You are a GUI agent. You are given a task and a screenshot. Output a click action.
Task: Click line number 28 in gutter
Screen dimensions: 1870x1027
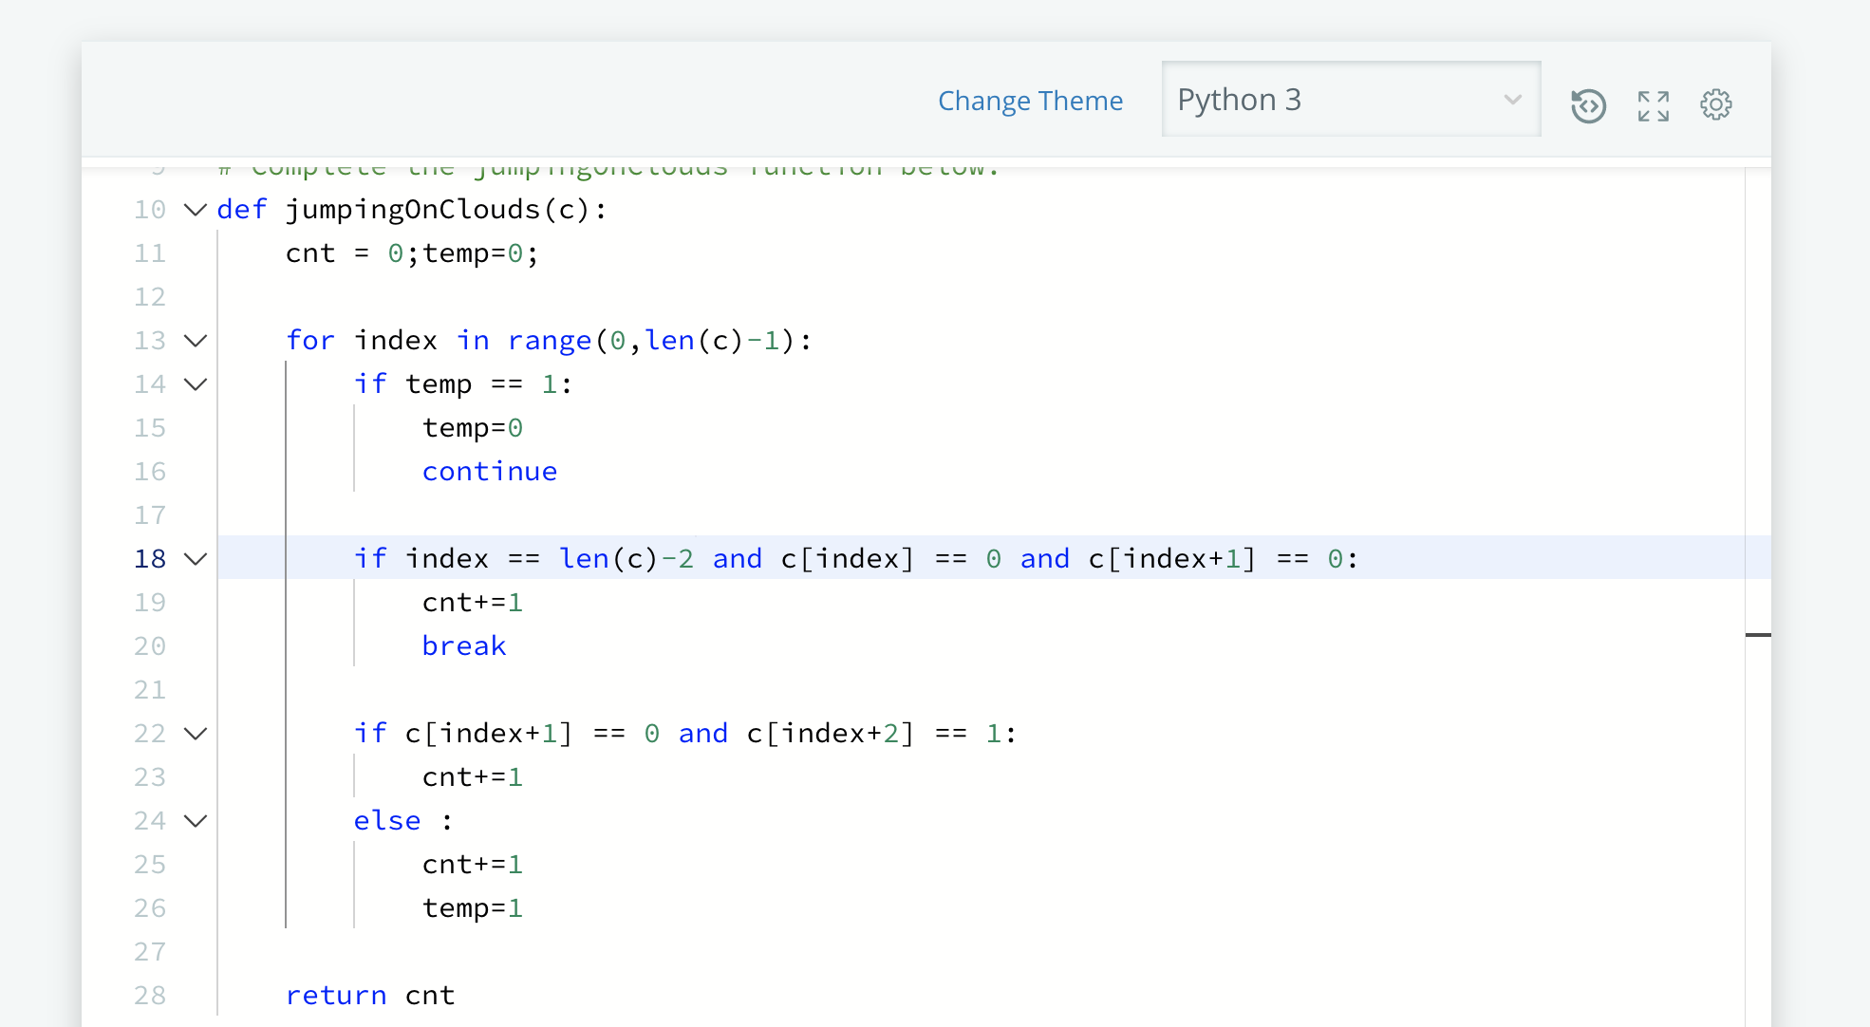150,996
